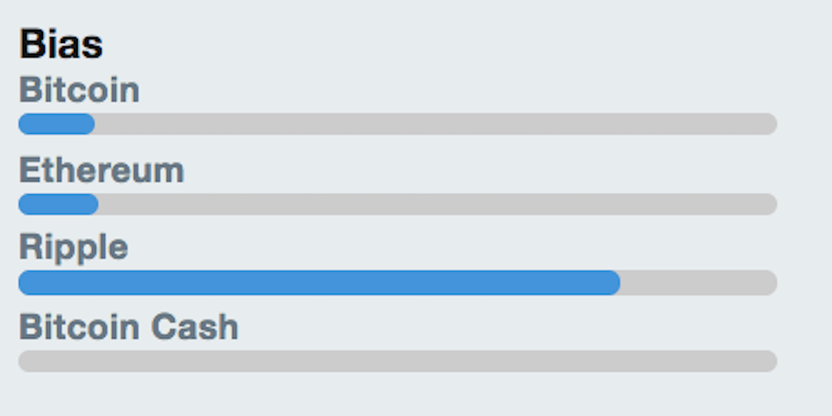
Task: Click the gray unfilled remainder of Ripple bar
Action: (x=699, y=283)
